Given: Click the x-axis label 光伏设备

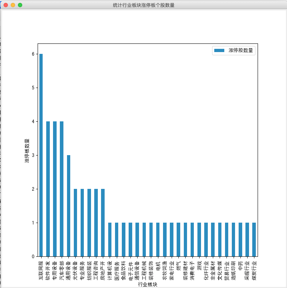Looking at the screenshot, I should pos(75,270).
